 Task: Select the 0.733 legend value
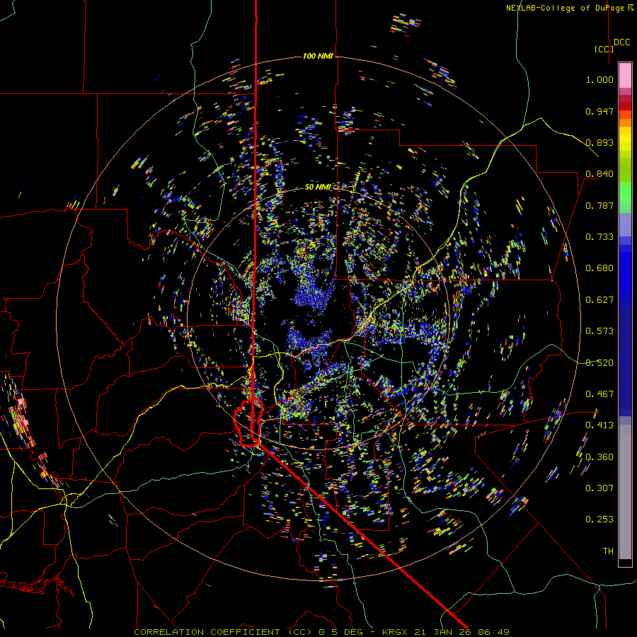pyautogui.click(x=599, y=237)
